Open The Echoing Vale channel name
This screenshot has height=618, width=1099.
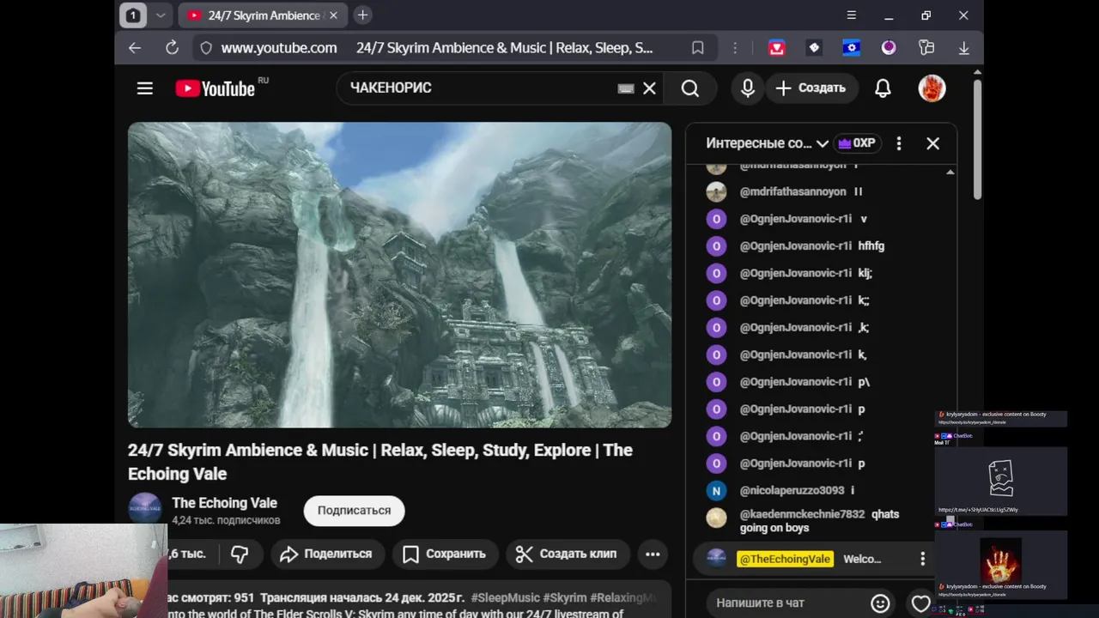tap(224, 503)
